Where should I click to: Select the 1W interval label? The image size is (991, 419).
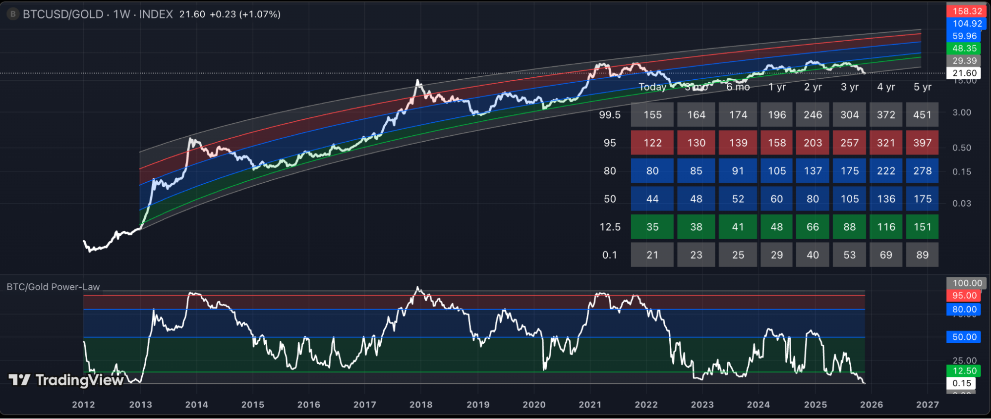tap(121, 14)
